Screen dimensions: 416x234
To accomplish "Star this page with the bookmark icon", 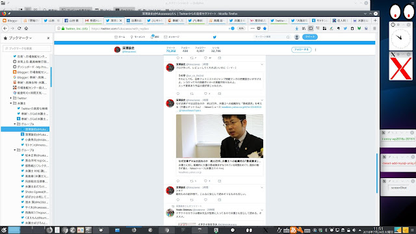I will 265,29.
